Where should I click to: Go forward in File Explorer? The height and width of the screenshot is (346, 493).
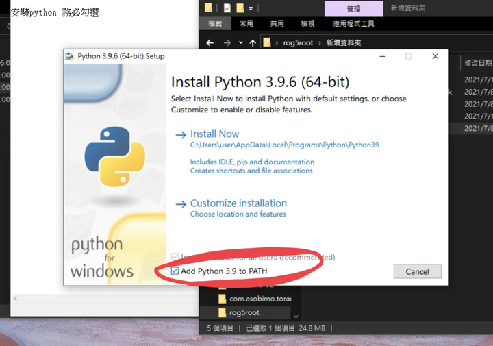click(x=227, y=42)
